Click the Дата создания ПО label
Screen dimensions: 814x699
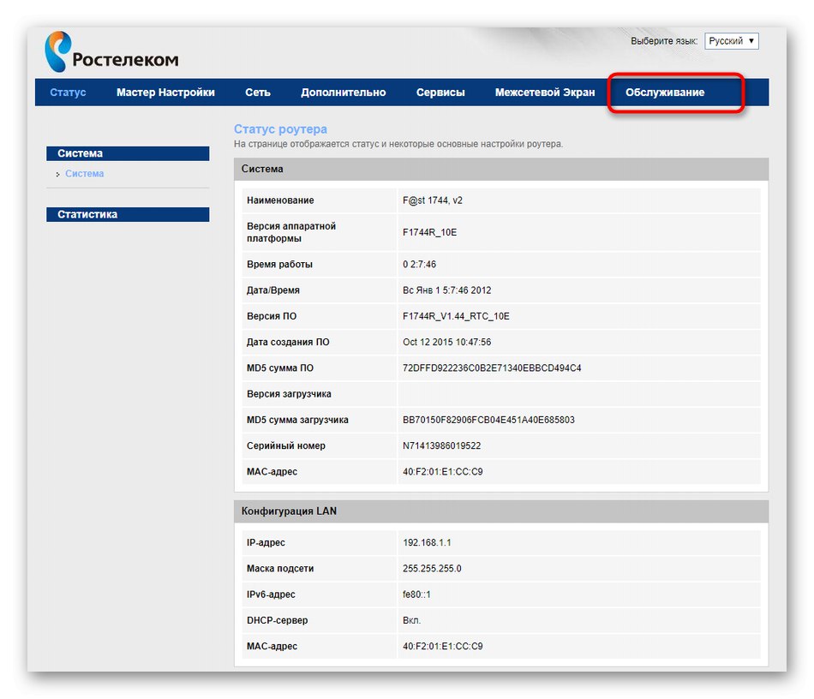[288, 342]
